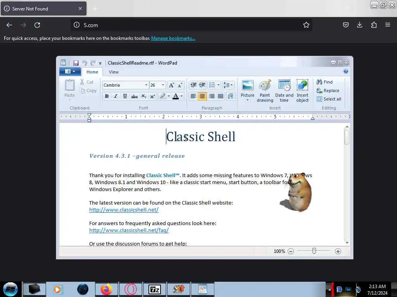Click Cut in the Clipboard group
The image size is (397, 297).
point(87,82)
